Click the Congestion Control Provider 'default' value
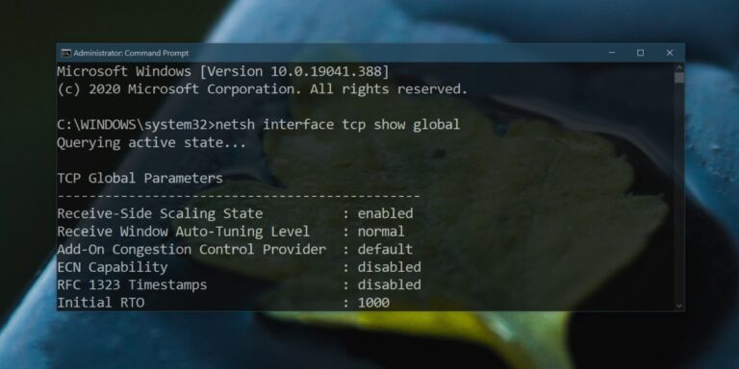The width and height of the screenshot is (739, 369). [x=385, y=249]
